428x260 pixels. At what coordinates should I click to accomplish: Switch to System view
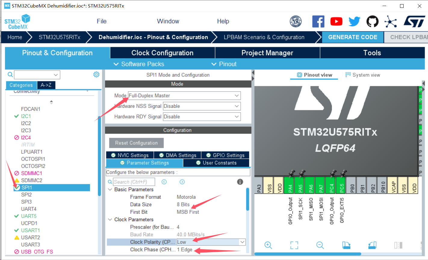(x=363, y=75)
